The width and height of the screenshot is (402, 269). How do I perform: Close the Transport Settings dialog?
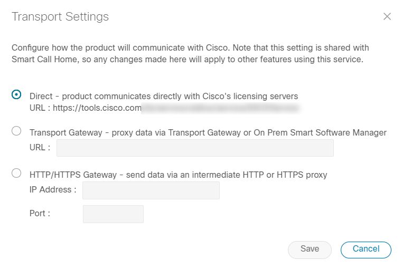coord(387,16)
